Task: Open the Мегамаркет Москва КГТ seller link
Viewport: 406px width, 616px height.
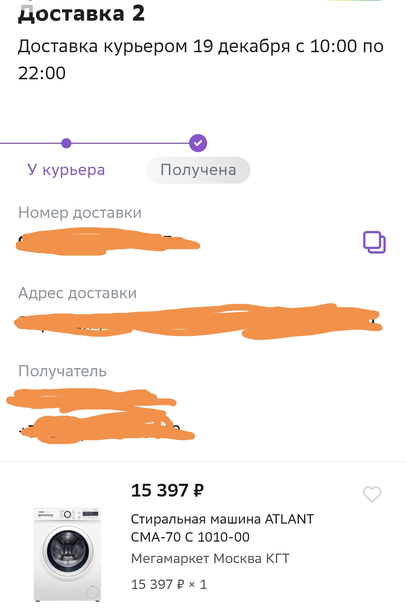Action: tap(210, 559)
